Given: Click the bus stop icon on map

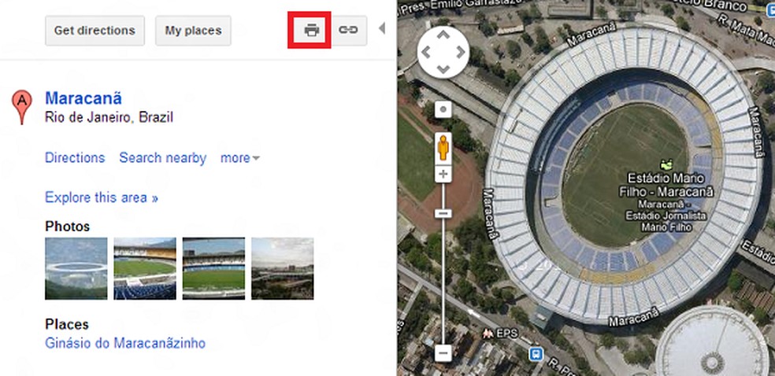Looking at the screenshot, I should [x=536, y=353].
